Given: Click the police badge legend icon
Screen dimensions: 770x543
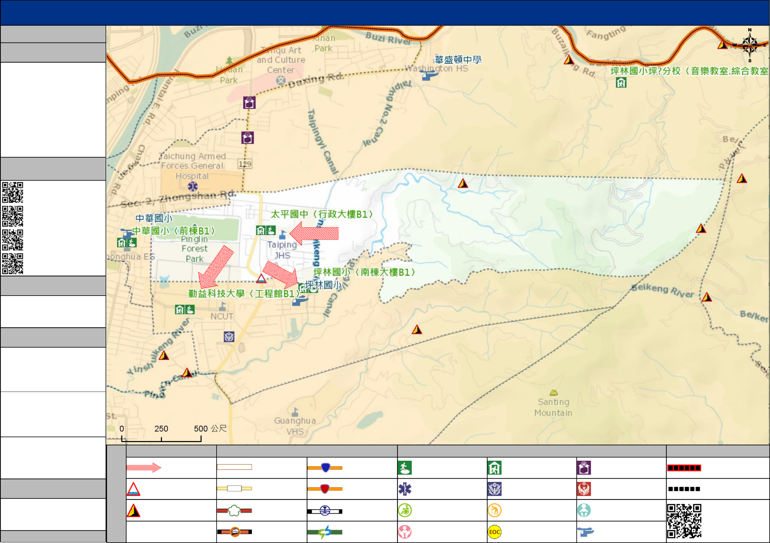Looking at the screenshot, I should coord(494,489).
